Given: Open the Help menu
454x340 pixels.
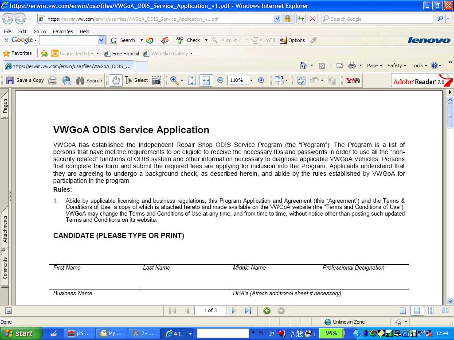Looking at the screenshot, I should pos(85,31).
